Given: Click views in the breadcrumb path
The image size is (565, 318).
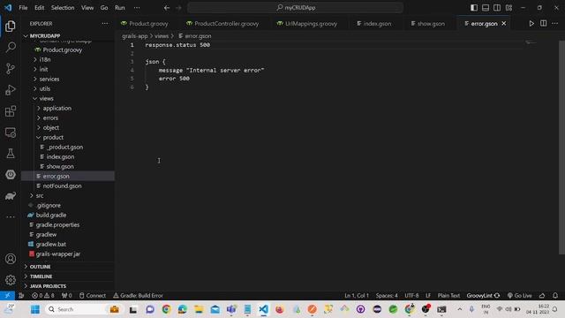Looking at the screenshot, I should (162, 36).
